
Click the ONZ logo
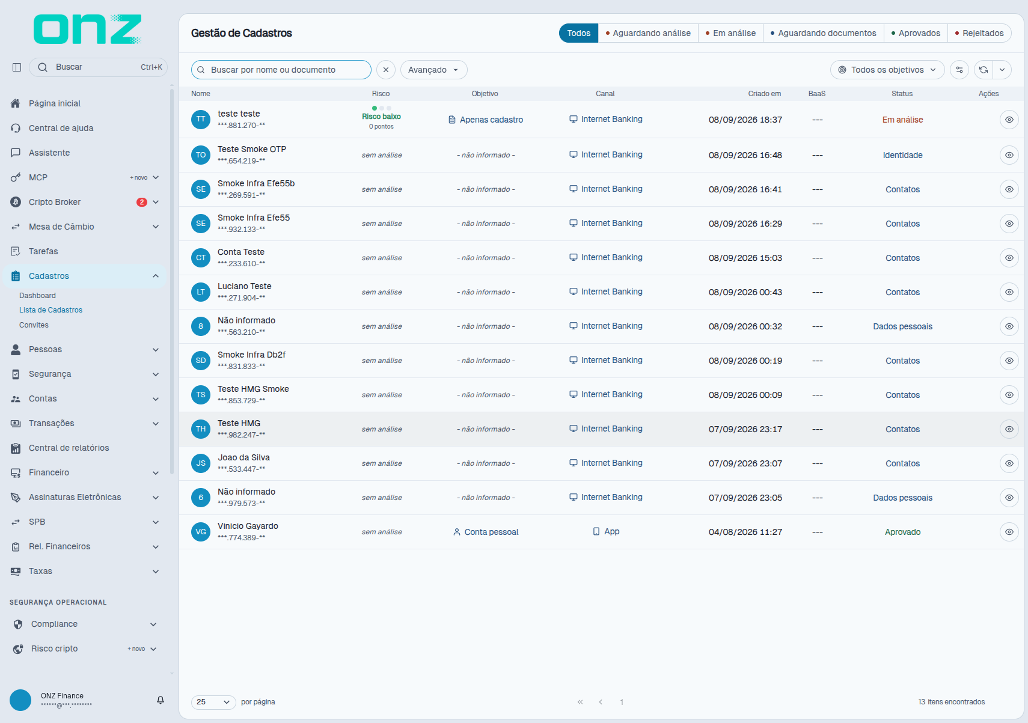tap(88, 29)
